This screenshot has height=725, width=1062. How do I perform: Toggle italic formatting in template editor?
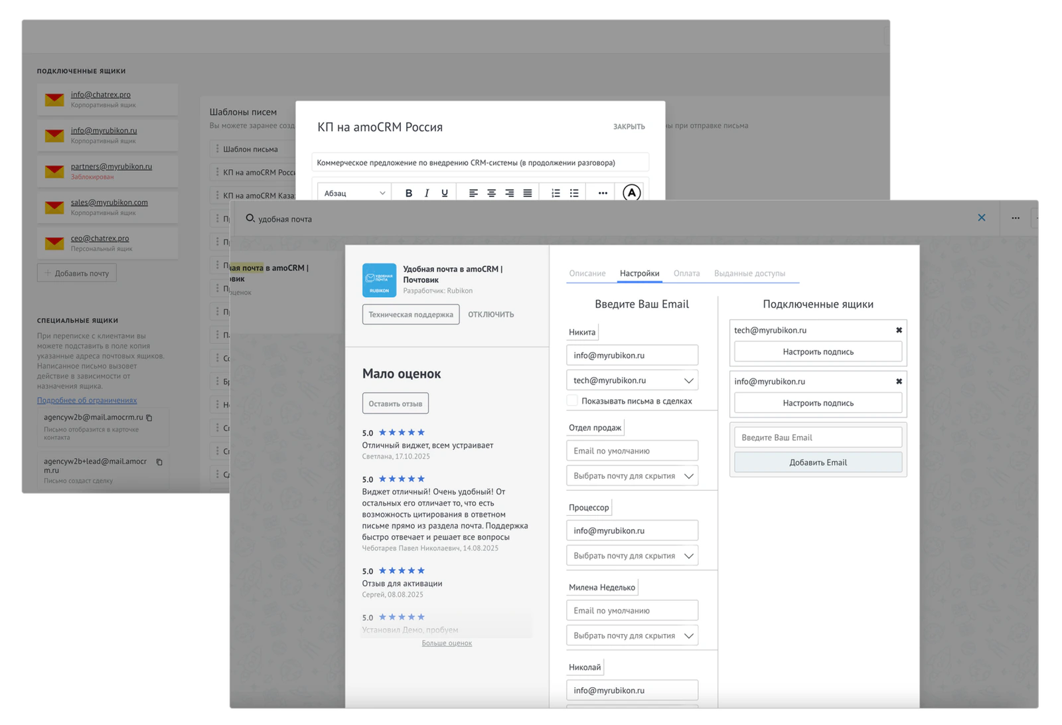427,193
